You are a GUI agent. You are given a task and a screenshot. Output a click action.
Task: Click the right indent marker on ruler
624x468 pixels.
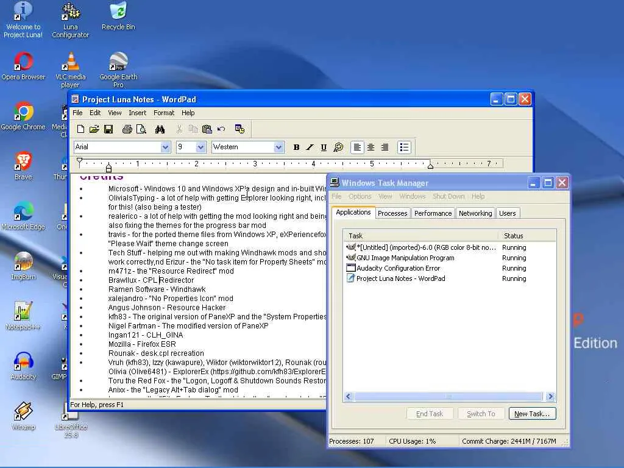[430, 166]
